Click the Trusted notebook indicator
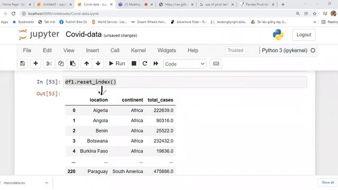 [236, 51]
